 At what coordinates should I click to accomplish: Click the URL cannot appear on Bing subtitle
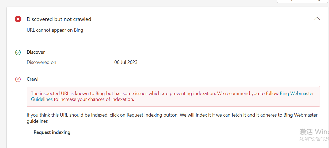pyautogui.click(x=55, y=30)
